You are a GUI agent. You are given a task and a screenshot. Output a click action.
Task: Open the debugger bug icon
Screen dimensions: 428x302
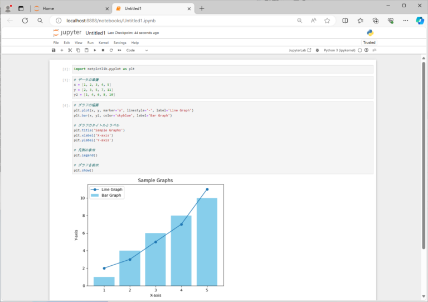tap(317, 50)
